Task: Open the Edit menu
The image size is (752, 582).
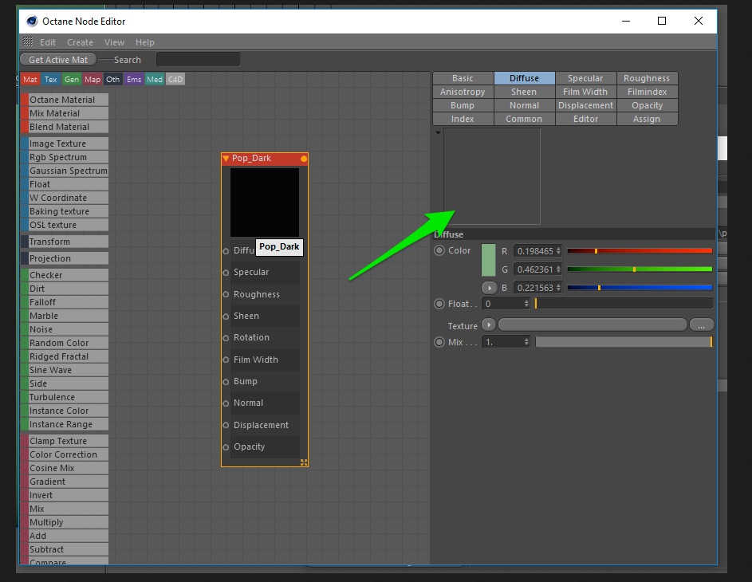Action: 48,42
